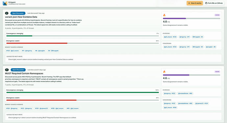The image size is (227, 123).
Task: Click the WARM badge on the 4.6 card
Action: 217,72
